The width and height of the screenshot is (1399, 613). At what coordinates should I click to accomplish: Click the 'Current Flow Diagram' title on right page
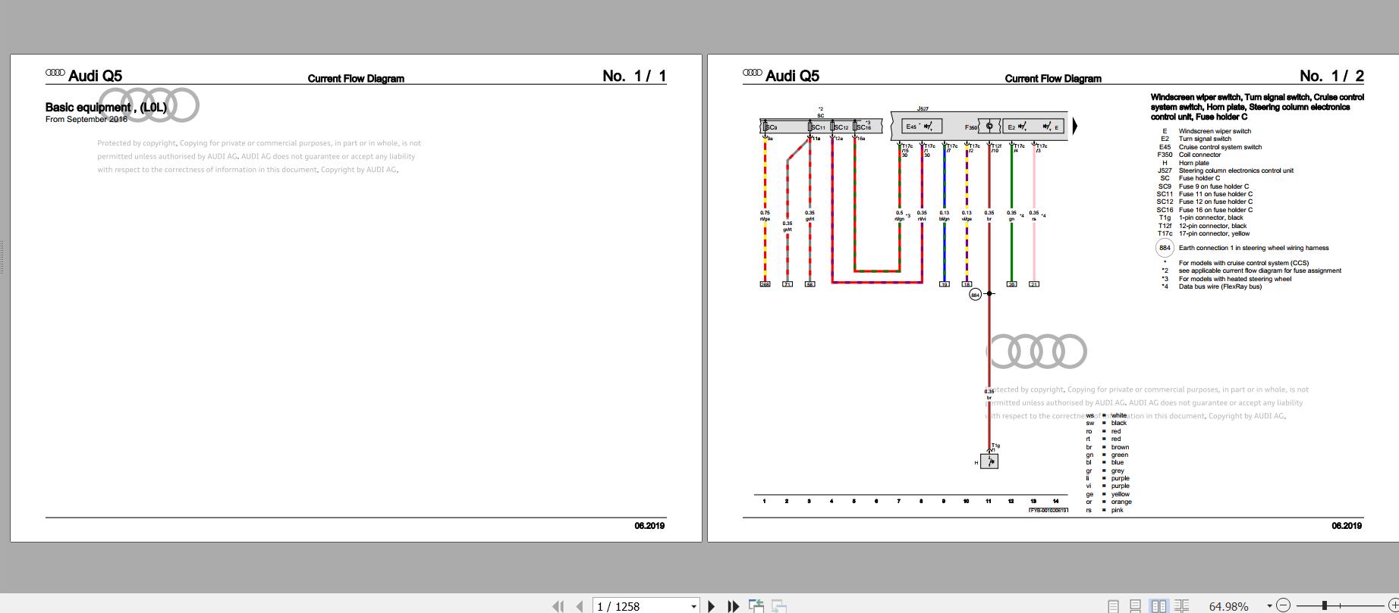[1053, 79]
